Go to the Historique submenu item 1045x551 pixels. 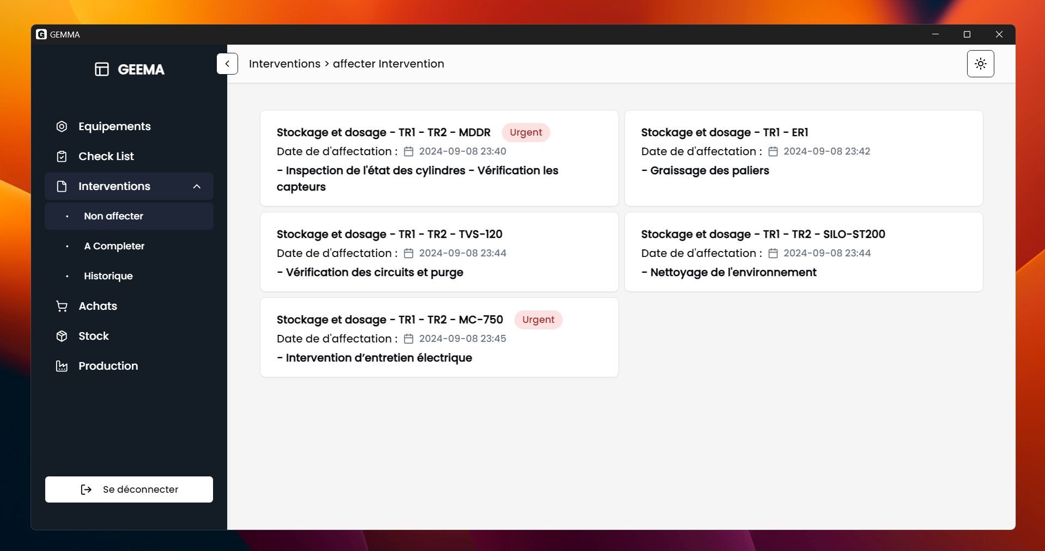coord(108,276)
